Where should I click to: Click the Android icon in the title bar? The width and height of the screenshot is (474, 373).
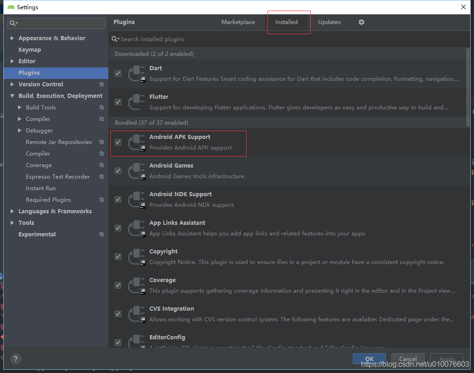tap(11, 7)
